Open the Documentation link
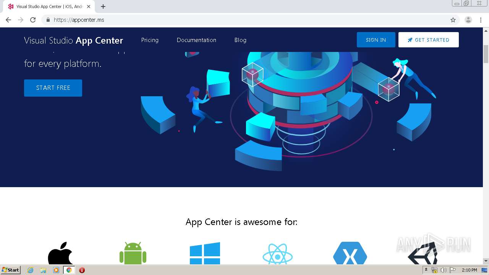 click(x=196, y=40)
